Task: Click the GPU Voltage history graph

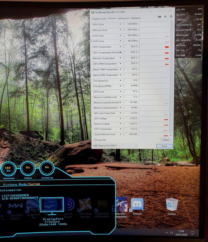Action: pyautogui.click(x=154, y=119)
